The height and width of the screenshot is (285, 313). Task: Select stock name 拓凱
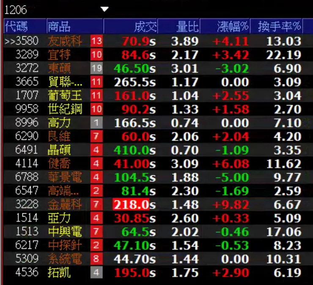click(59, 272)
